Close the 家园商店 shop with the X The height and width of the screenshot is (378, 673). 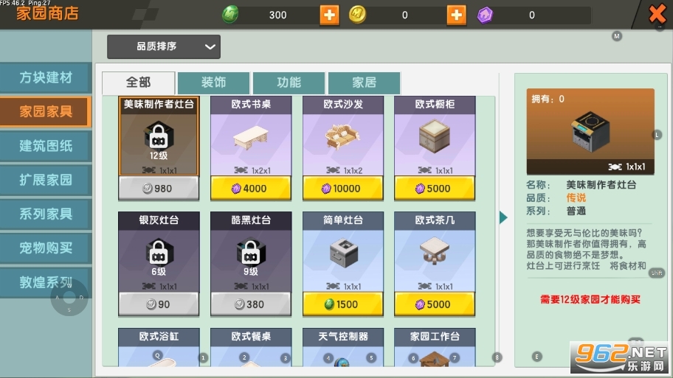[x=657, y=14]
